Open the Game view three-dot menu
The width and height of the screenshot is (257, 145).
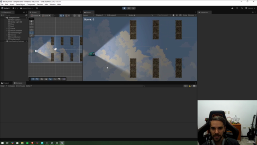(195, 12)
